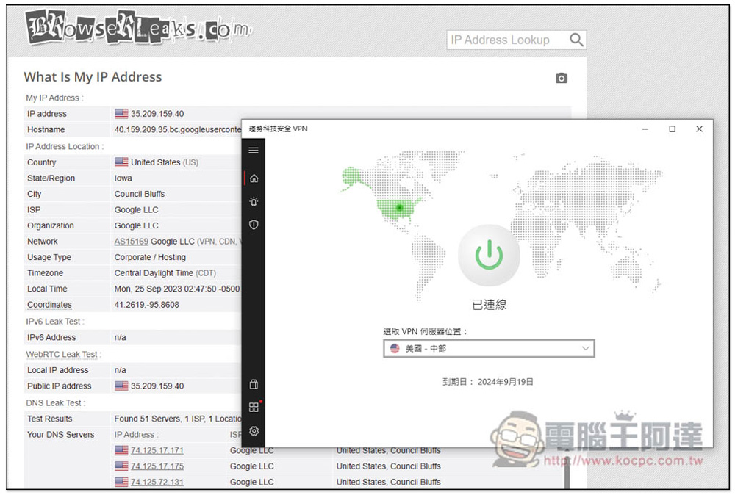Click the IPv6 Leak Test heading
735x495 pixels.
coord(54,322)
